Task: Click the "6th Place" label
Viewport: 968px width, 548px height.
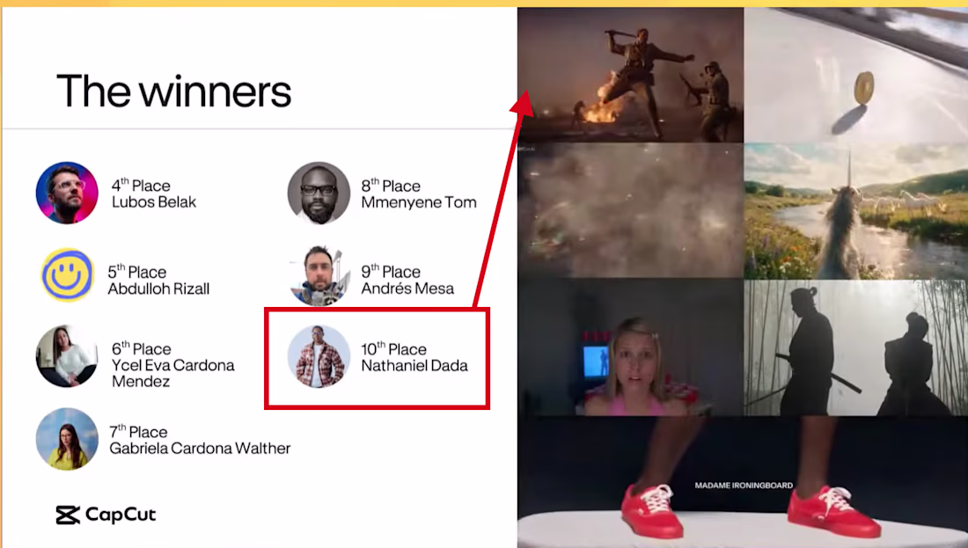Action: click(x=142, y=348)
